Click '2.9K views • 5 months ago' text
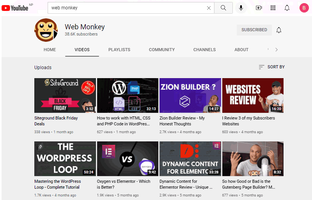Viewport: 312px width, 200px height. (180, 195)
